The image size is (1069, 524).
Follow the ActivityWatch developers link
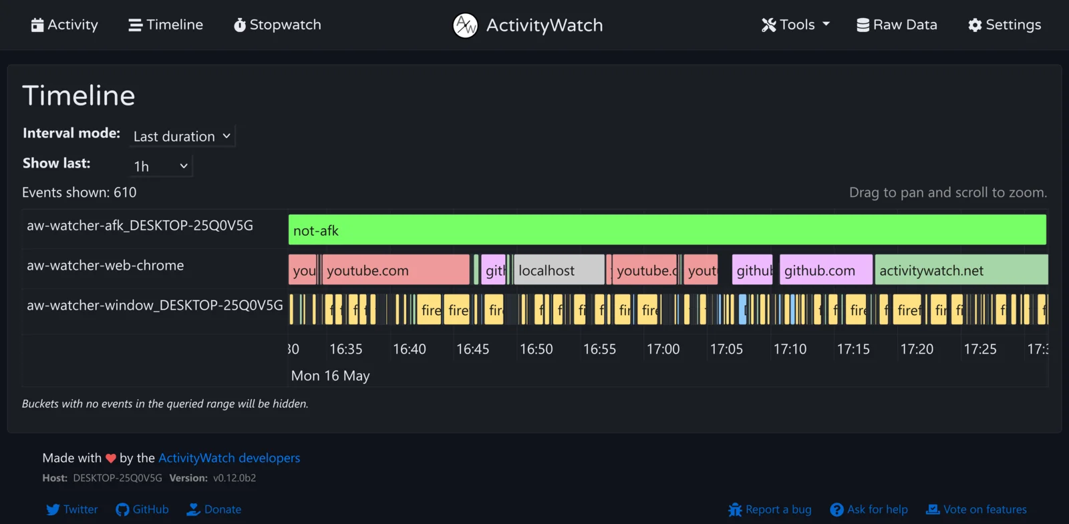coord(229,458)
